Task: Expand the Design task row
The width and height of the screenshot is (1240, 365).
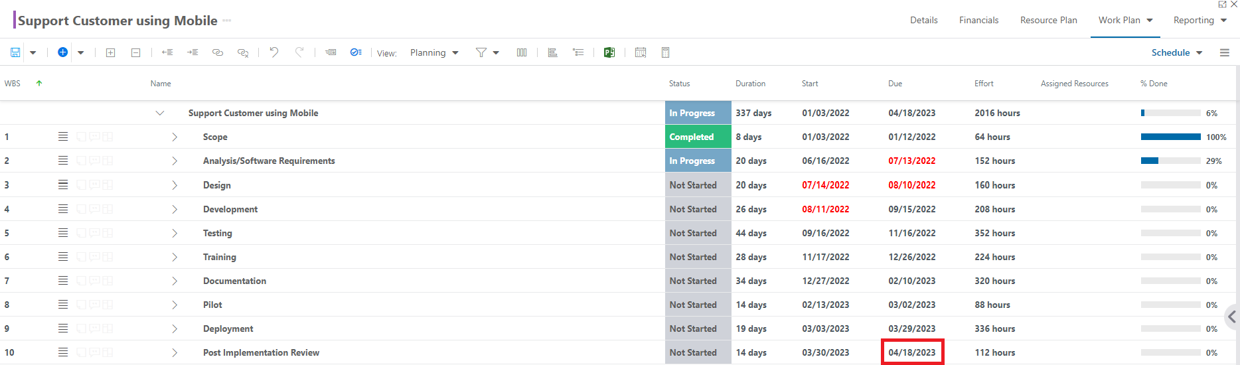Action: click(175, 185)
